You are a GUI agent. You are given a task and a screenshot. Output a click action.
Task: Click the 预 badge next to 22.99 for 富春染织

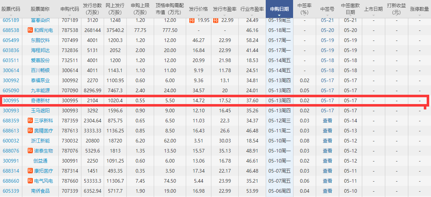[x=215, y=20]
